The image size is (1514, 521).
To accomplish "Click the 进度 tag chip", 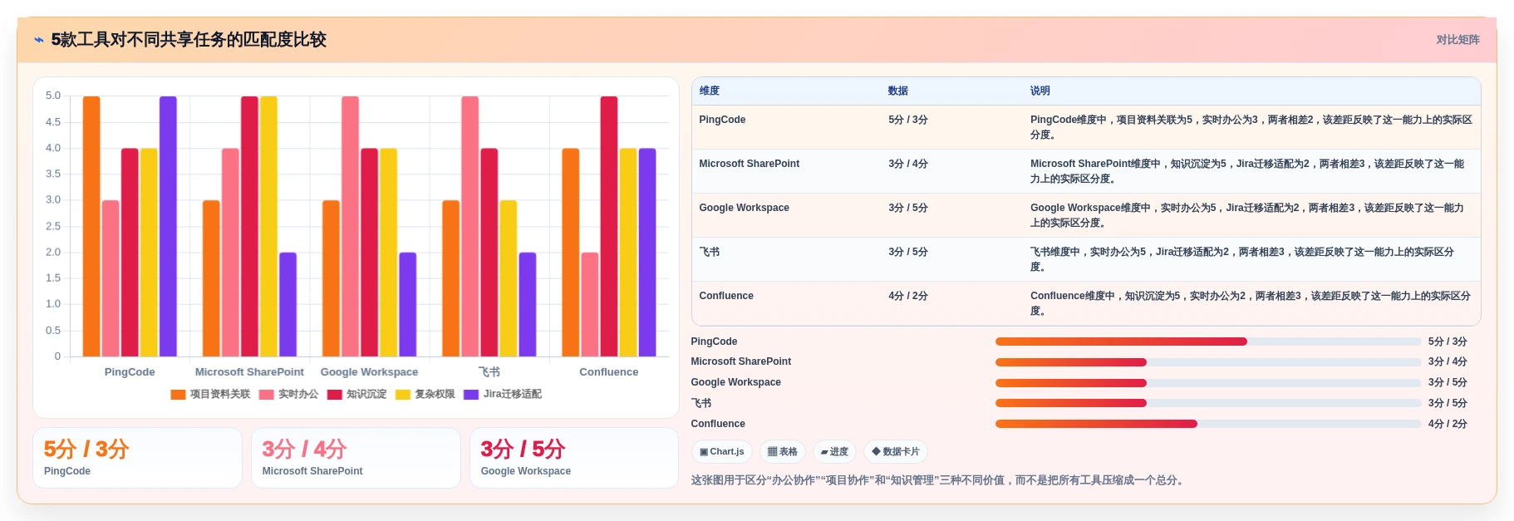I will 834,452.
